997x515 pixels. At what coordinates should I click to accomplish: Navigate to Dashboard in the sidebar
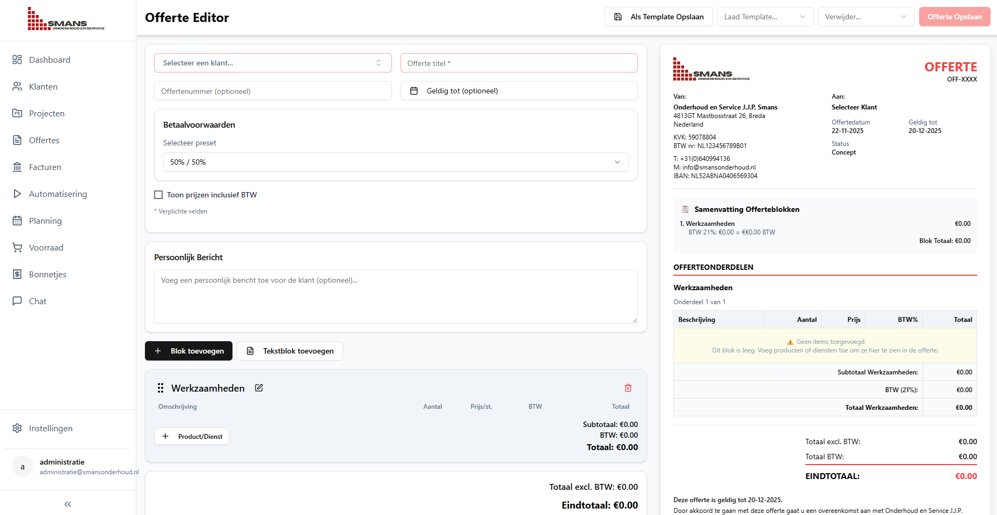17,60
